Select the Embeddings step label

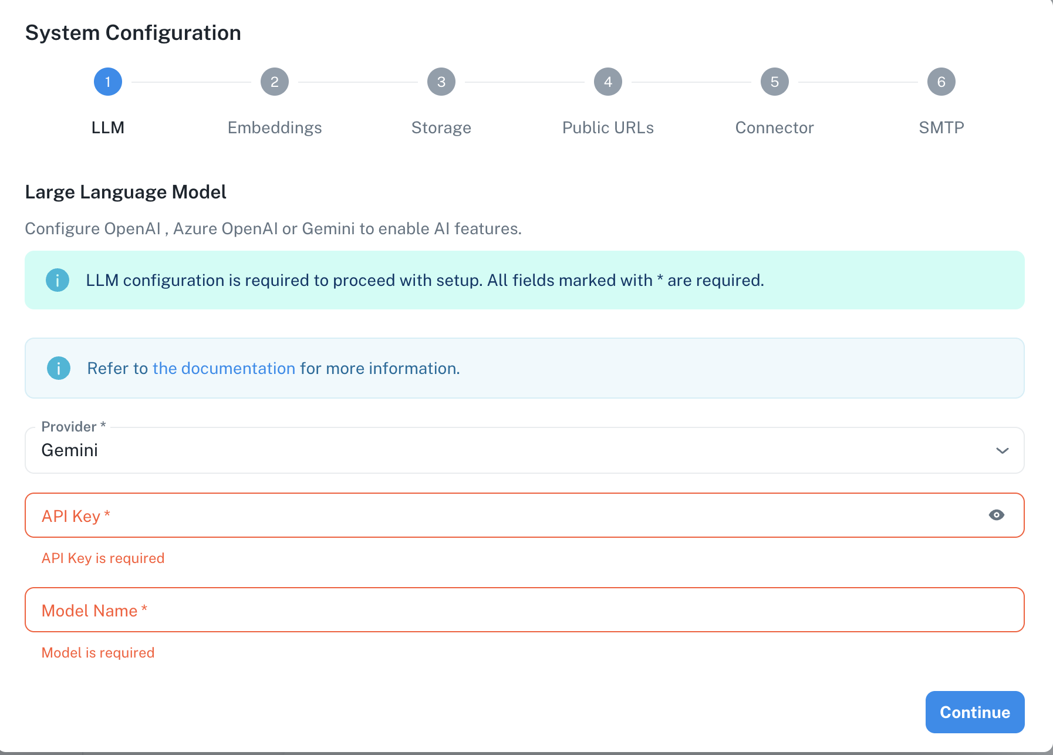[275, 127]
